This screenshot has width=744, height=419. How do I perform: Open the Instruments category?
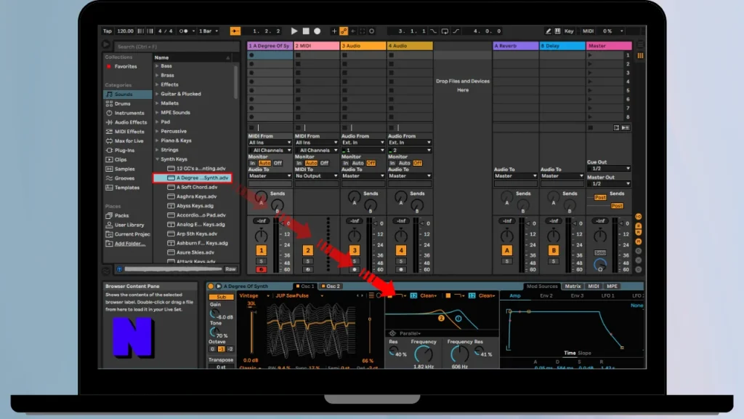(x=129, y=113)
